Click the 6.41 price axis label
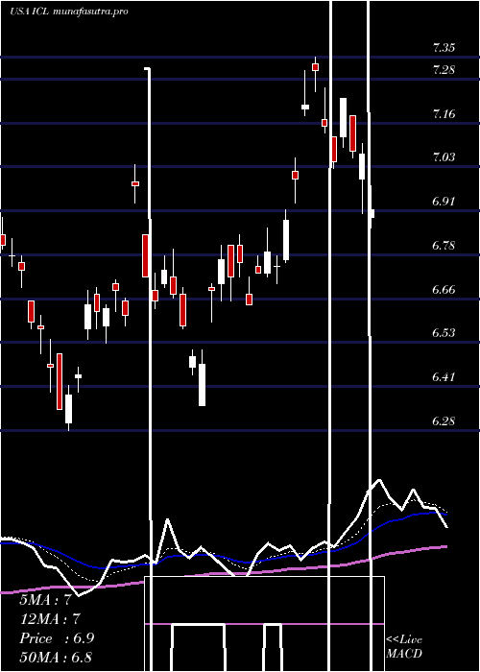 [x=444, y=377]
